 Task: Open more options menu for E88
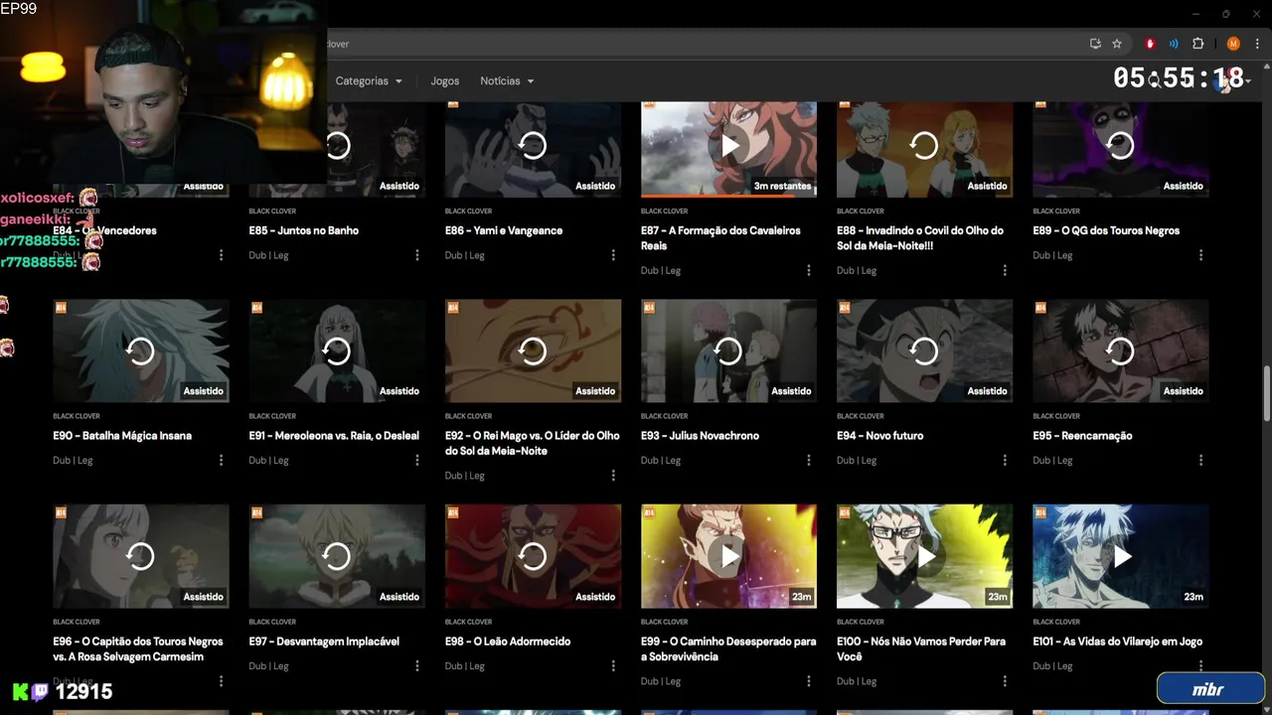[1005, 270]
